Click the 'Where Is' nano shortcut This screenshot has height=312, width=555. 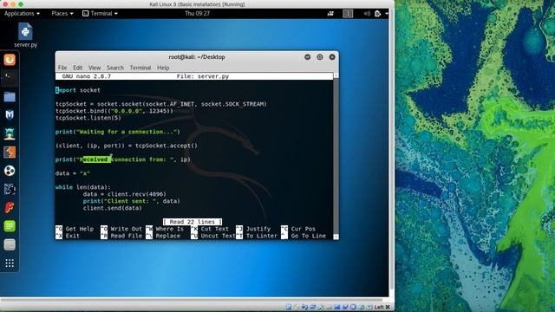[165, 229]
